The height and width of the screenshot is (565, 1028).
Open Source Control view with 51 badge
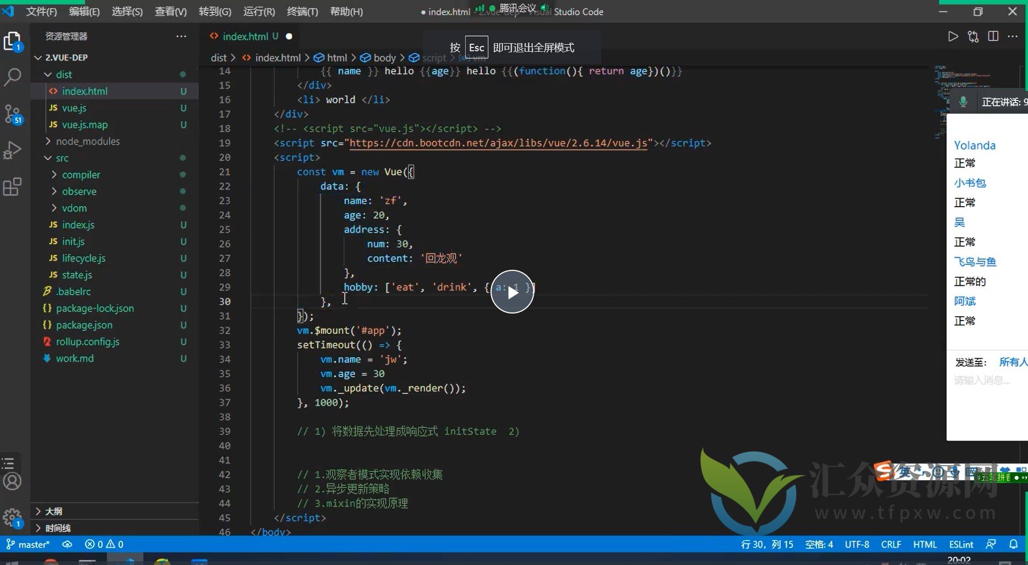coord(12,114)
